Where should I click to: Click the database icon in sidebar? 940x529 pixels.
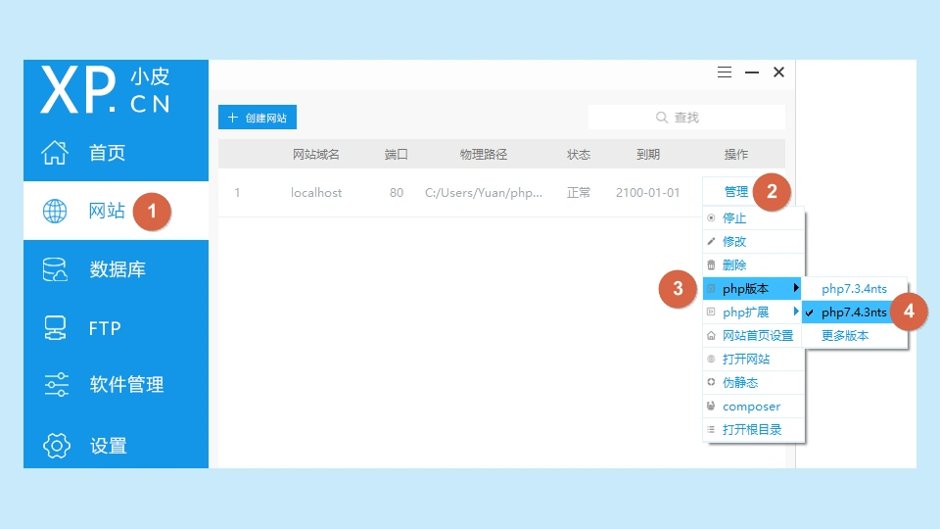(x=56, y=269)
